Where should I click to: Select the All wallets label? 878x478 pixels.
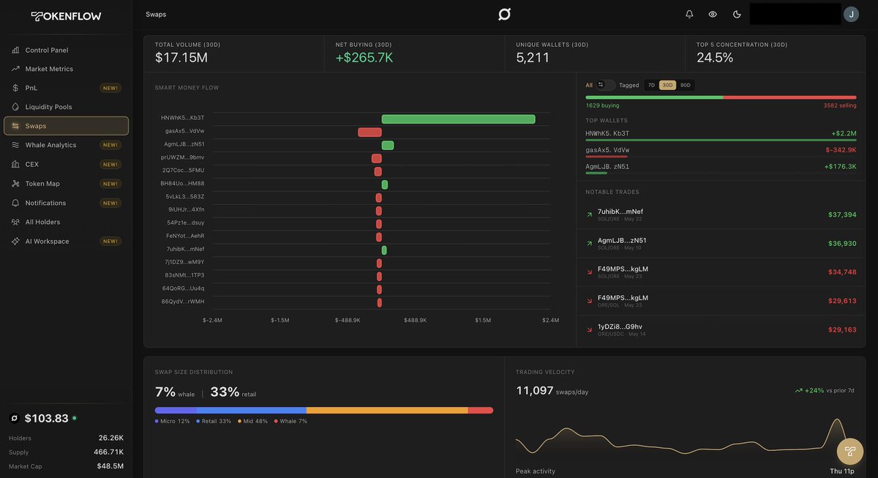pyautogui.click(x=589, y=85)
